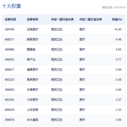This screenshot has height=127, width=127.
Task: Select security code 300003
Action: point(10,90)
